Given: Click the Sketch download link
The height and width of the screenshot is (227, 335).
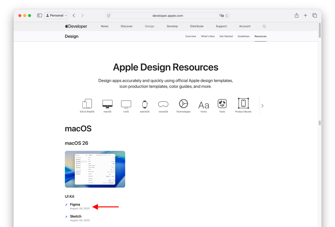Looking at the screenshot, I should tap(76, 216).
